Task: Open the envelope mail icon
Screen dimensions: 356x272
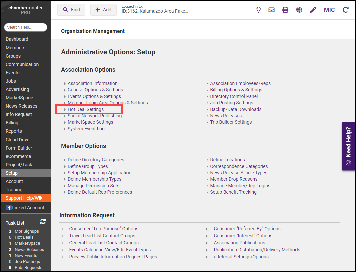Action: [272, 10]
